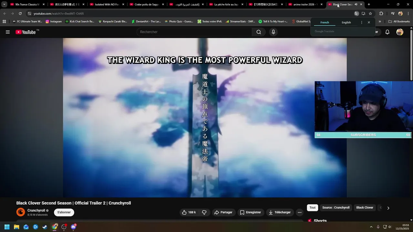Go back using the browser back arrow
The width and height of the screenshot is (413, 232).
click(5, 14)
